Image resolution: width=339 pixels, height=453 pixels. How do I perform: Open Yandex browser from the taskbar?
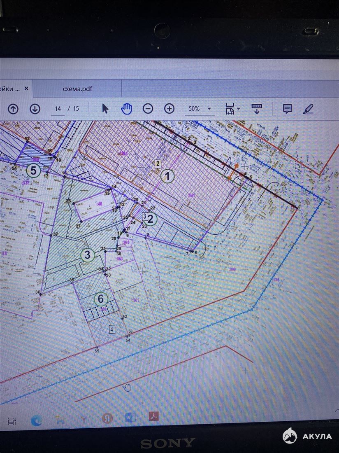[107, 418]
